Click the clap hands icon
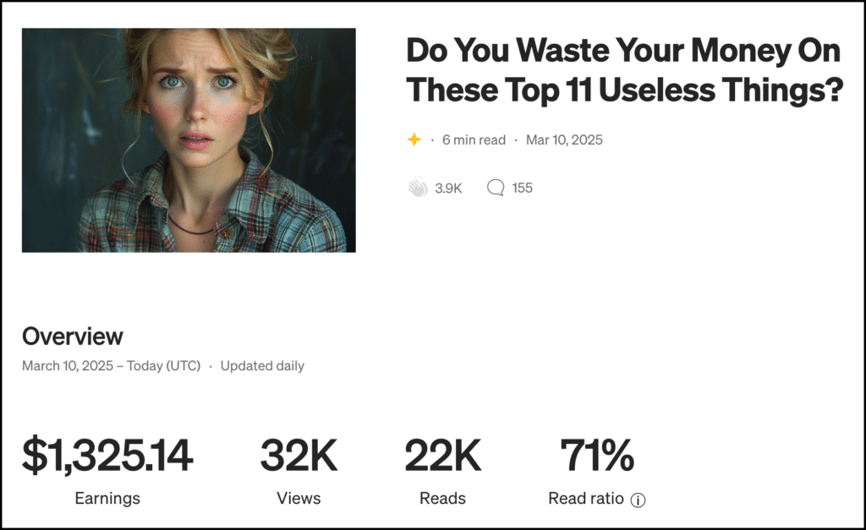This screenshot has height=530, width=866. click(x=417, y=188)
